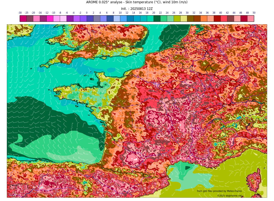Click the bright red 40–42°C swatch
The image size is (274, 201).
coord(224,19)
